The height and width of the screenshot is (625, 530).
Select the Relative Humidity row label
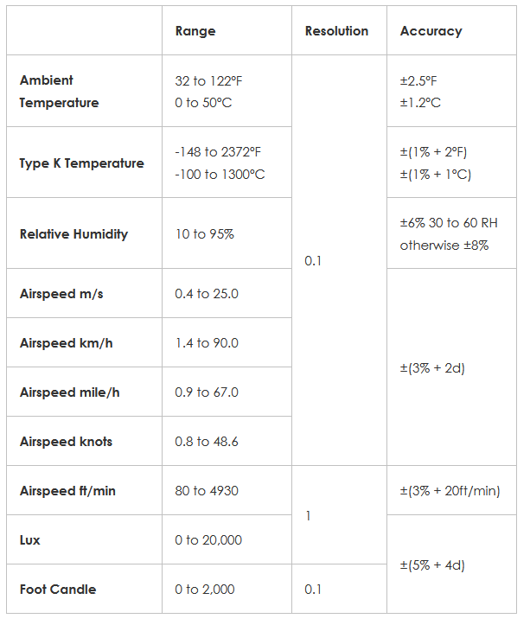pyautogui.click(x=73, y=234)
